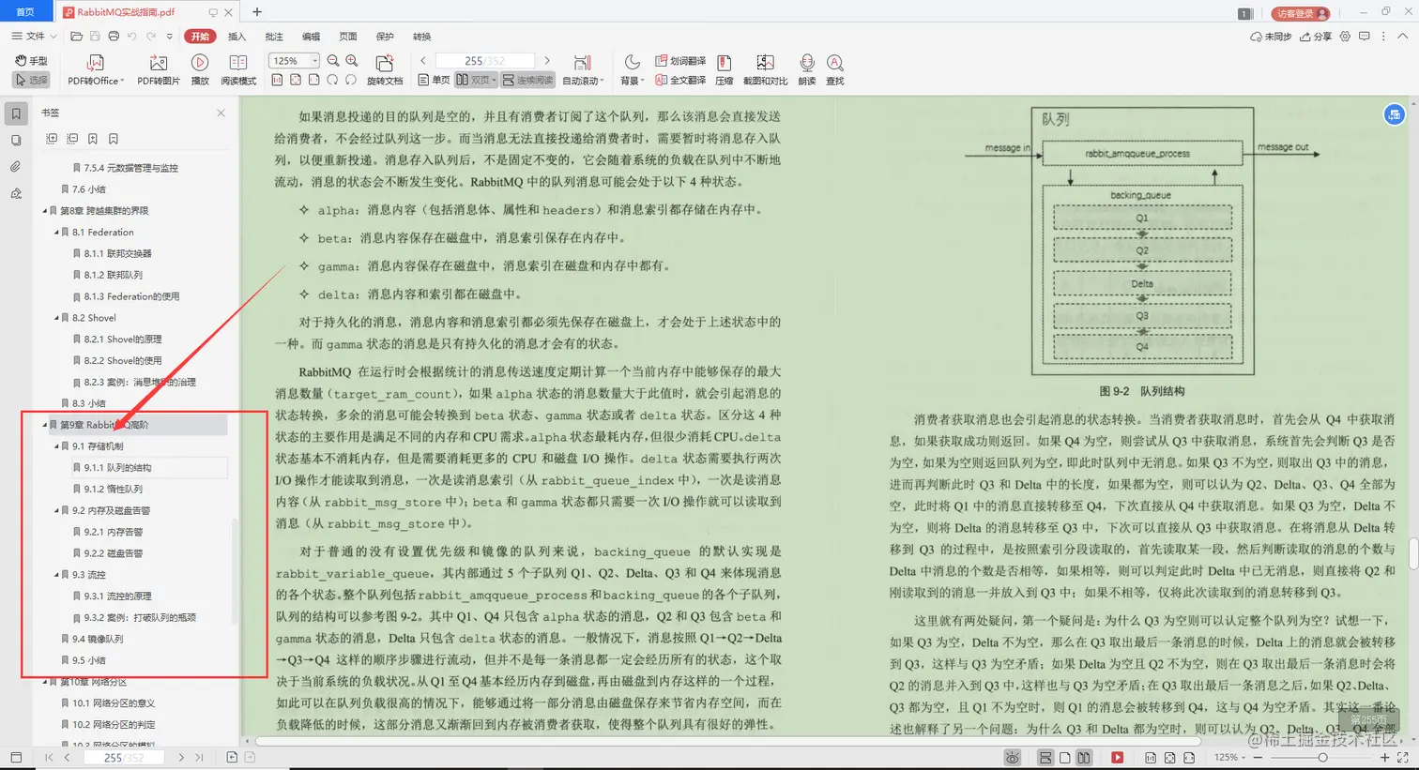
Task: Click 分享 share button
Action: tap(1316, 37)
